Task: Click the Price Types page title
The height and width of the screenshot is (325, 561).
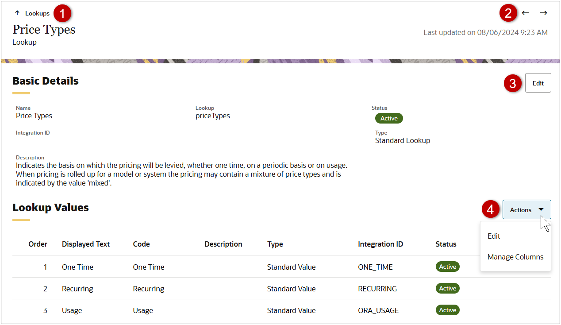Action: [x=44, y=29]
